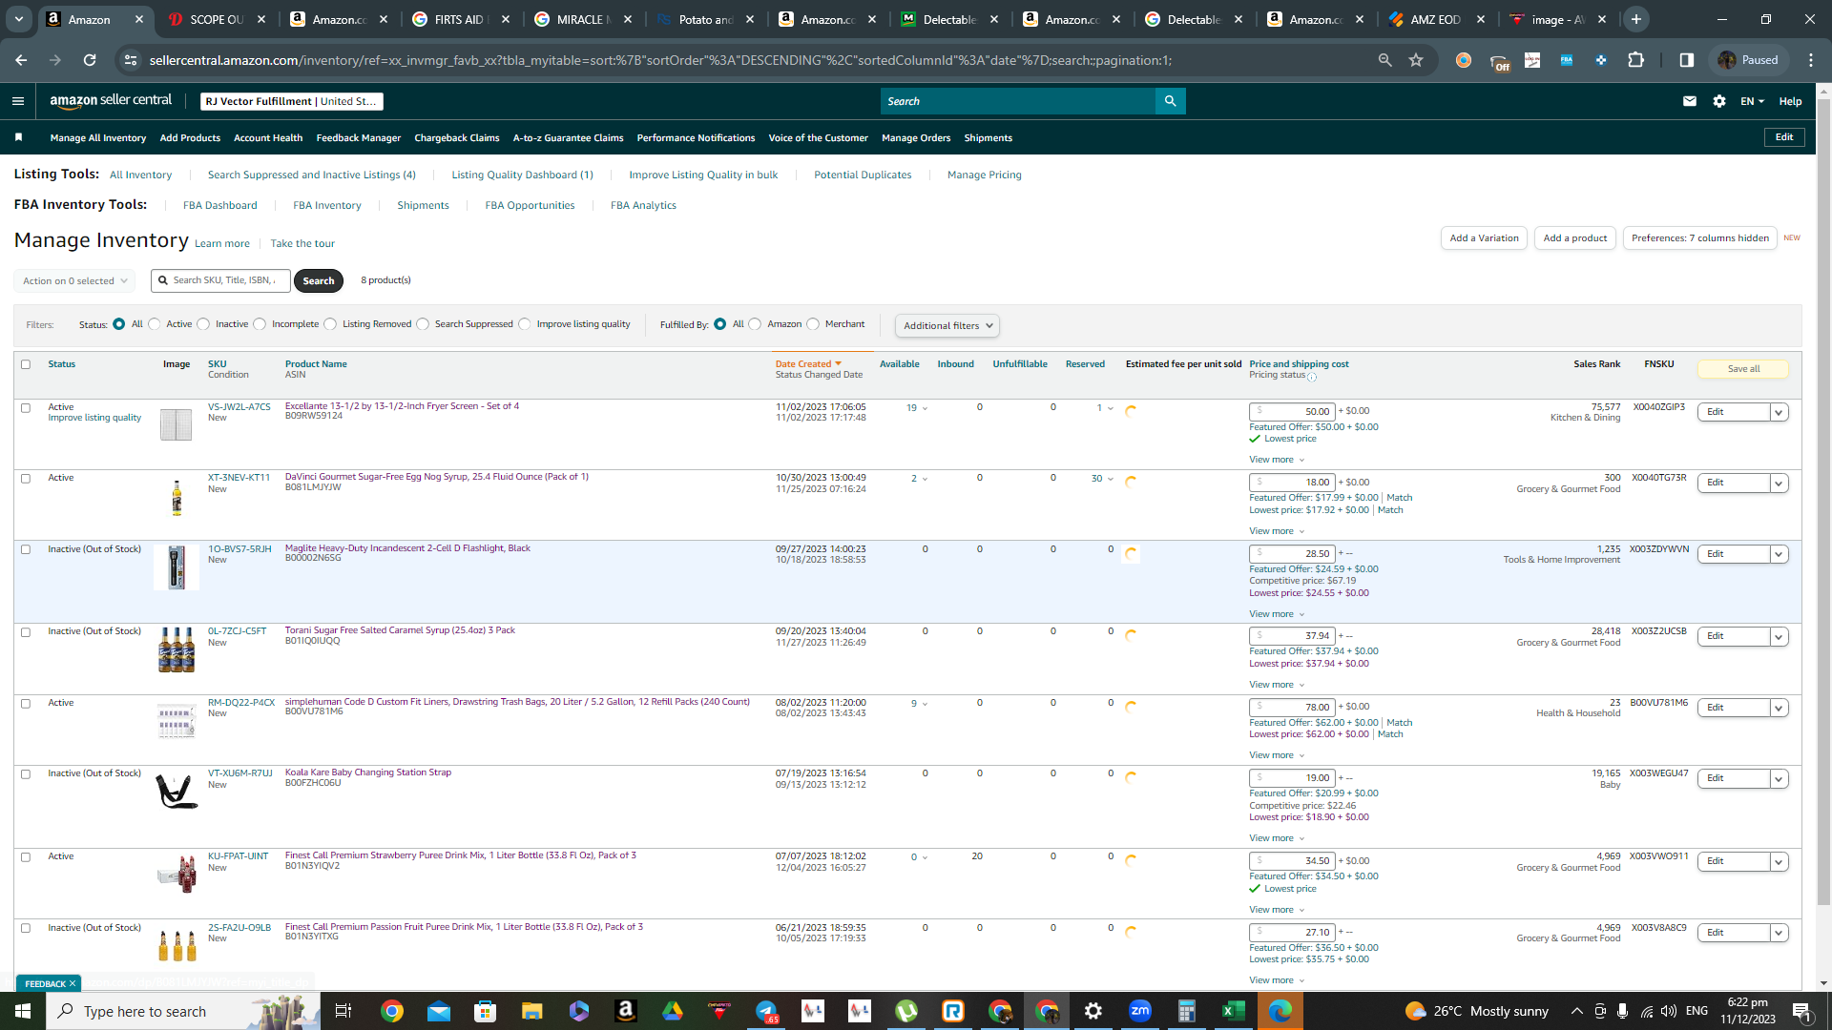Screen dimensions: 1832x1030
Task: Open File Explorer from the taskbar
Action: pos(531,1011)
